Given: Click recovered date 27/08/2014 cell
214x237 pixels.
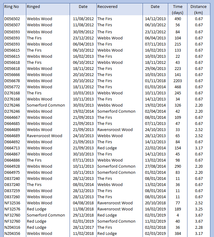Looking at the screenshot, I should [155, 166].
